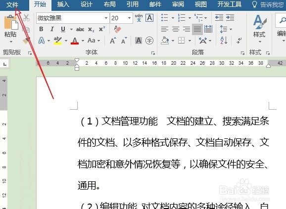This screenshot has height=209, width=286.
Task: Open the 样式 styles gallery button
Action: [x=260, y=29]
